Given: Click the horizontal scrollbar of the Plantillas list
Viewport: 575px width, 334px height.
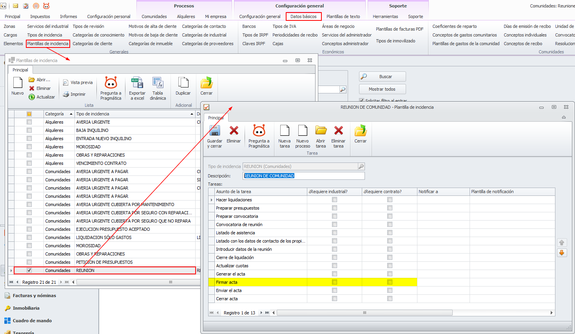Looking at the screenshot, I should tap(138, 282).
